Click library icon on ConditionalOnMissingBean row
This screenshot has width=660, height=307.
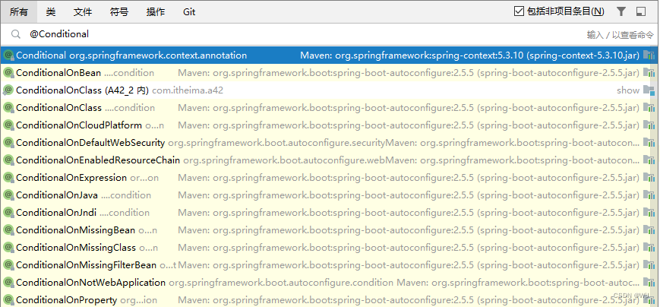tap(649, 230)
